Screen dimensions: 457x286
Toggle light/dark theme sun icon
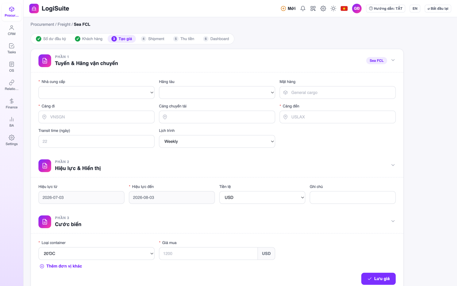tap(333, 9)
